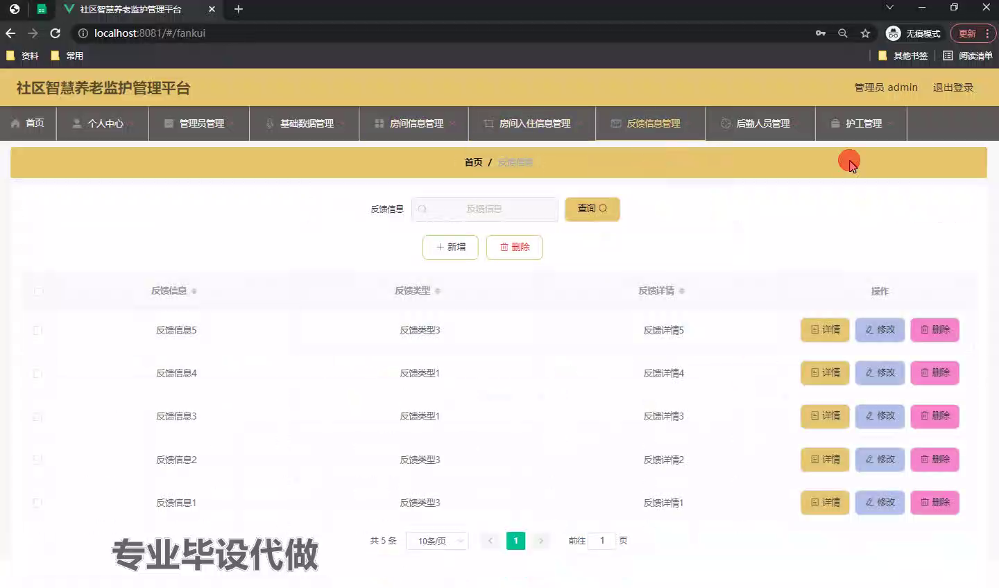This screenshot has height=588, width=999.
Task: Click the 无痕模式 incognito indicator
Action: (914, 33)
